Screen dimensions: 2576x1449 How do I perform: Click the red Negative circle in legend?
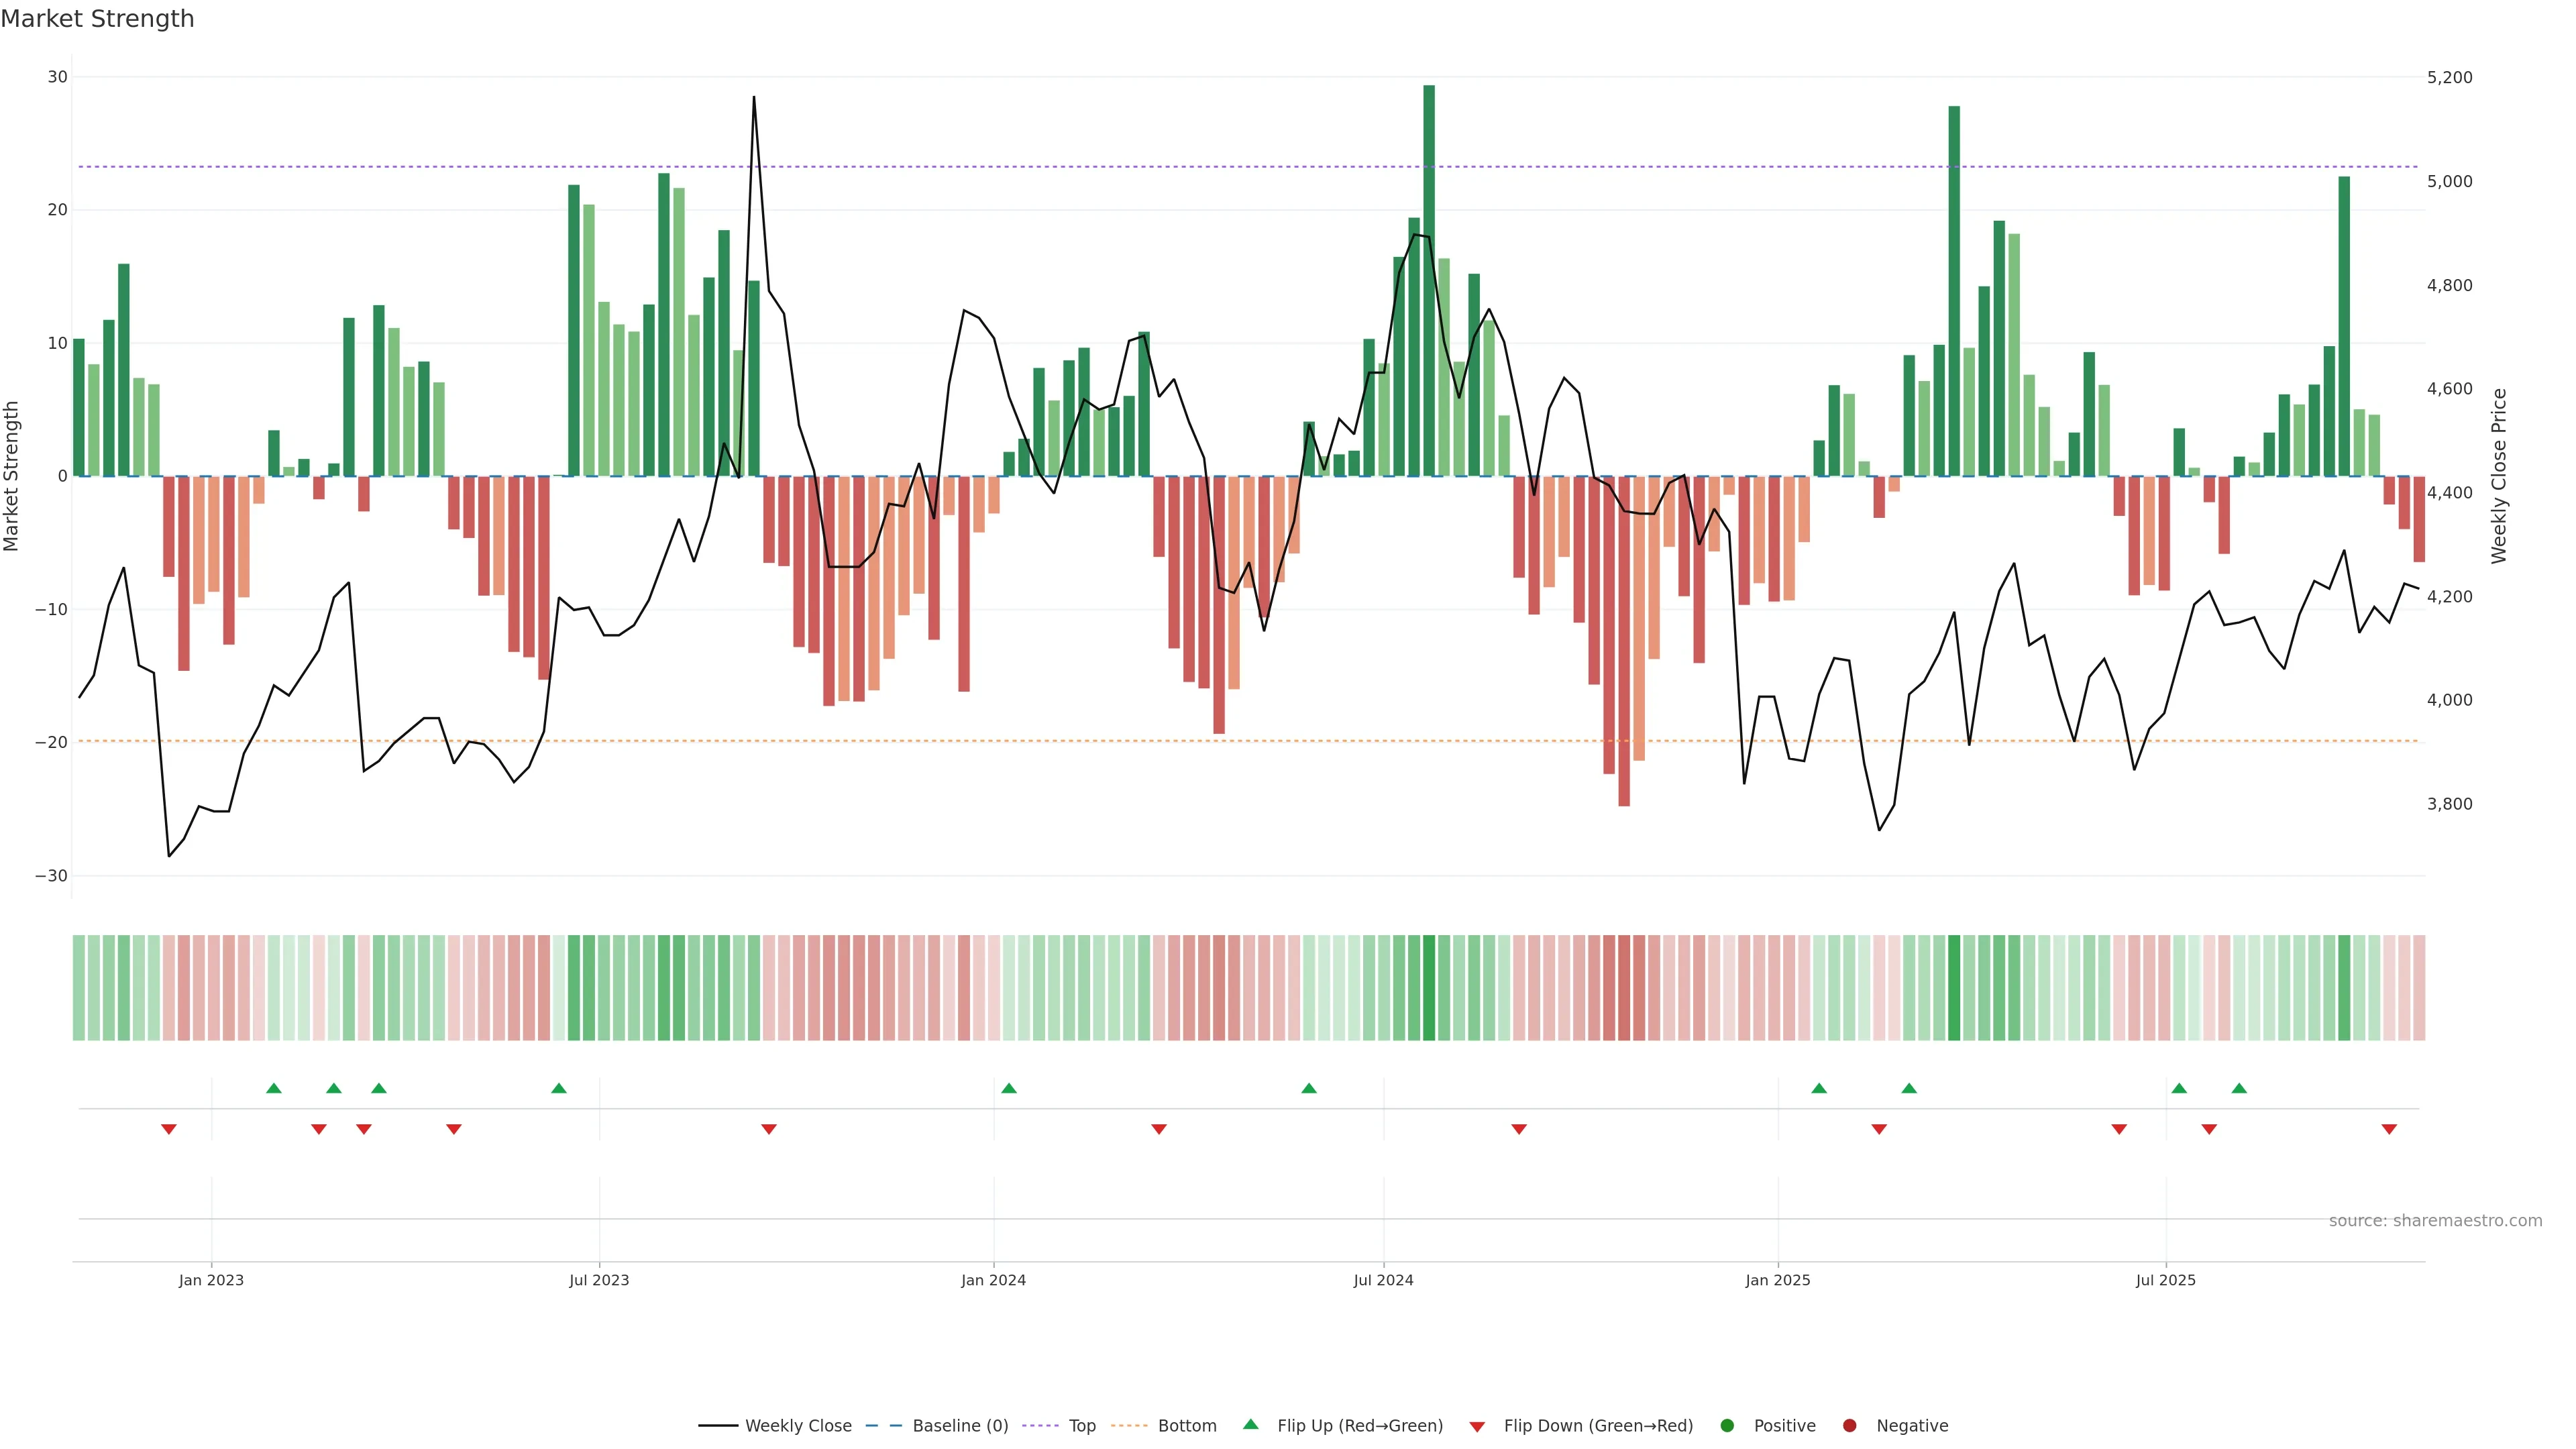tap(1849, 1425)
